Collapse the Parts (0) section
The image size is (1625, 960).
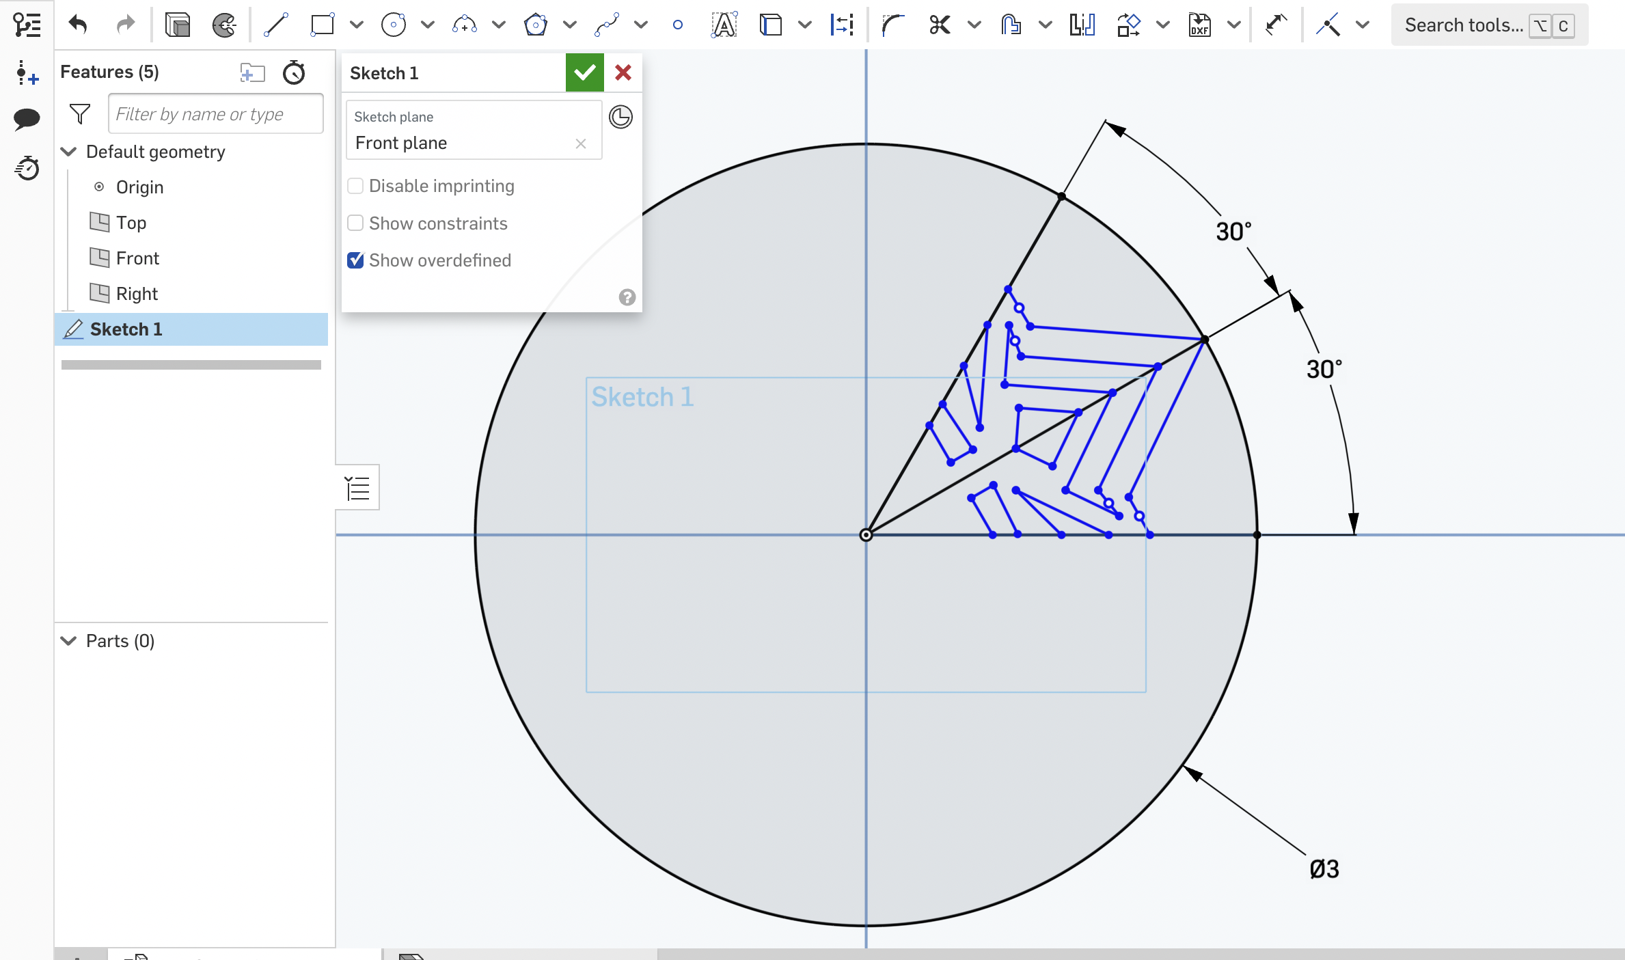coord(69,641)
